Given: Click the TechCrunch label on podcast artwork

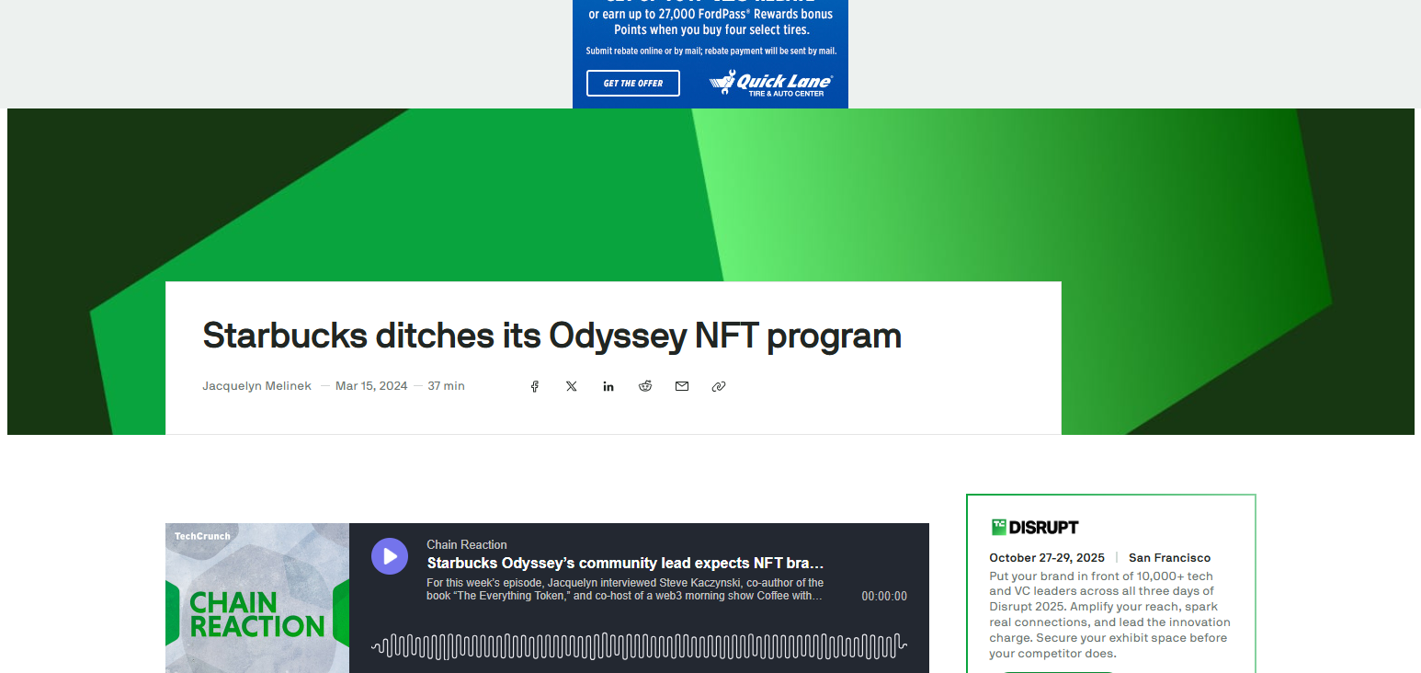Looking at the screenshot, I should pos(201,535).
